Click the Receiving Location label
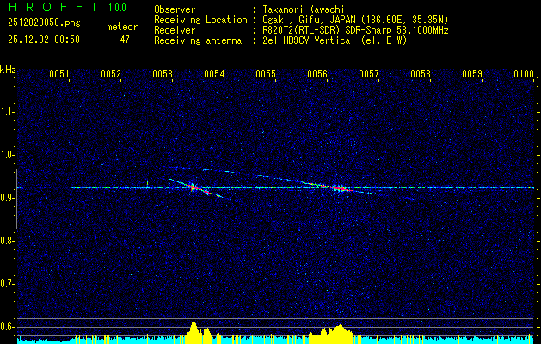This screenshot has height=344, width=541. 200,20
